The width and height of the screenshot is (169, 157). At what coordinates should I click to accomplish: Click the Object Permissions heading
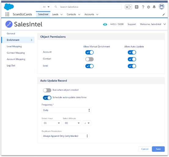[x=53, y=37]
